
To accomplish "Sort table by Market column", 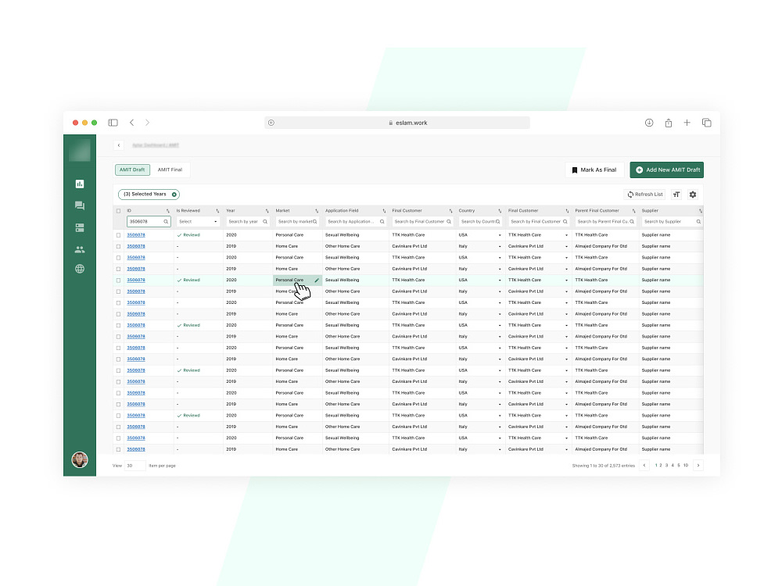I will pos(317,211).
